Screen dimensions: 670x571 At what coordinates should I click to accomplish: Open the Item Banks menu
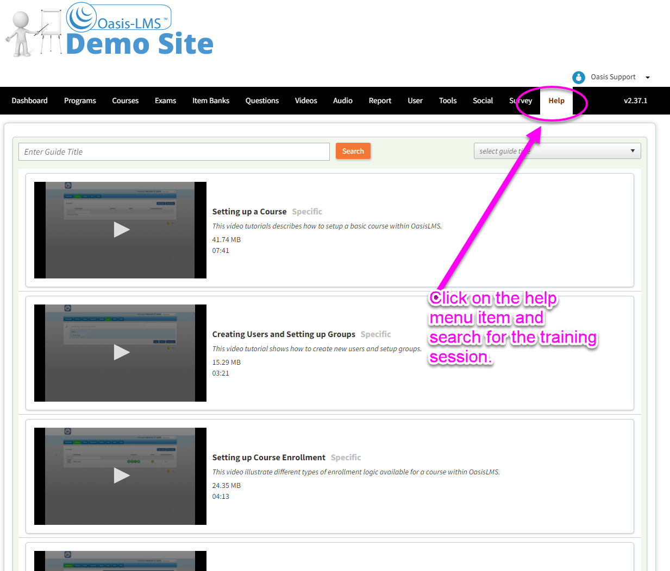(211, 100)
